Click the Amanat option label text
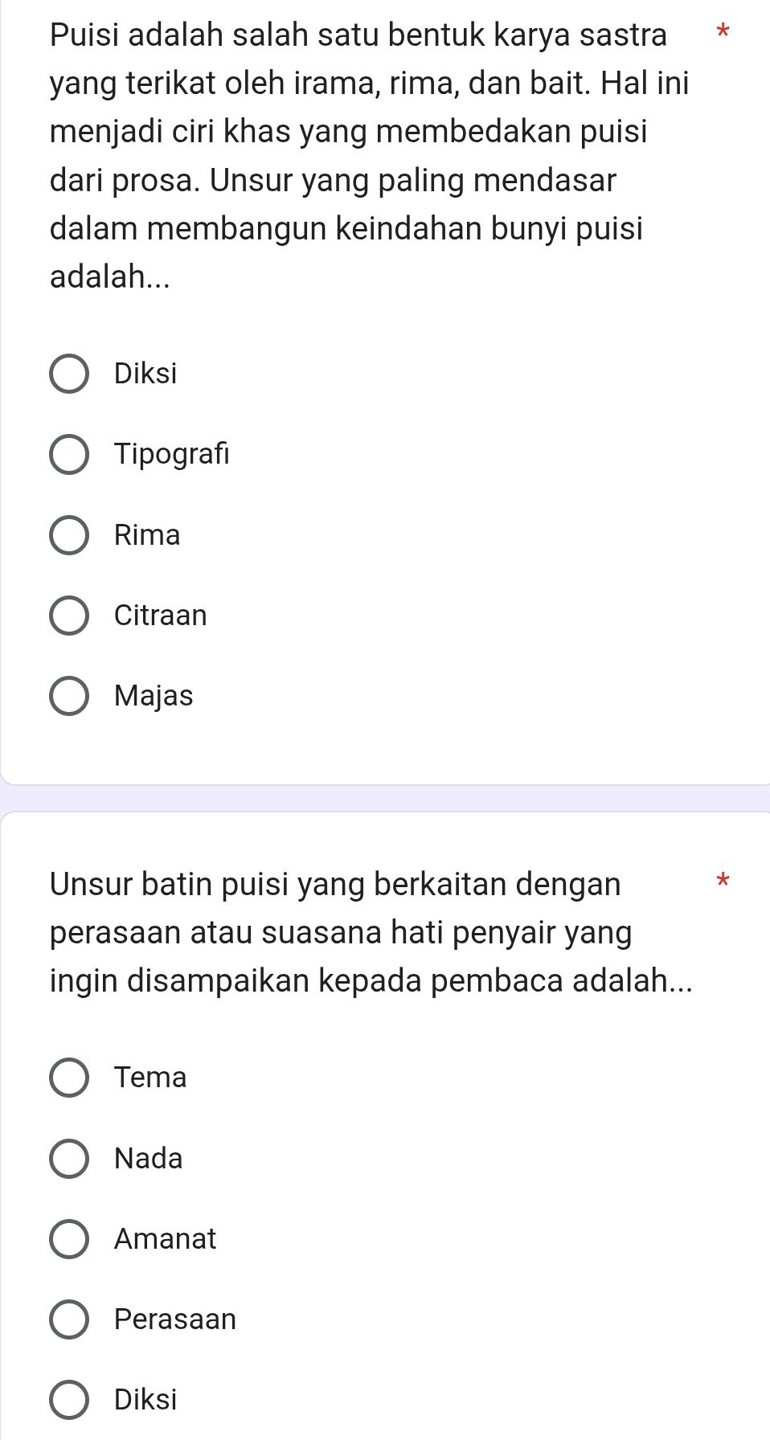770x1440 pixels. click(x=164, y=1238)
